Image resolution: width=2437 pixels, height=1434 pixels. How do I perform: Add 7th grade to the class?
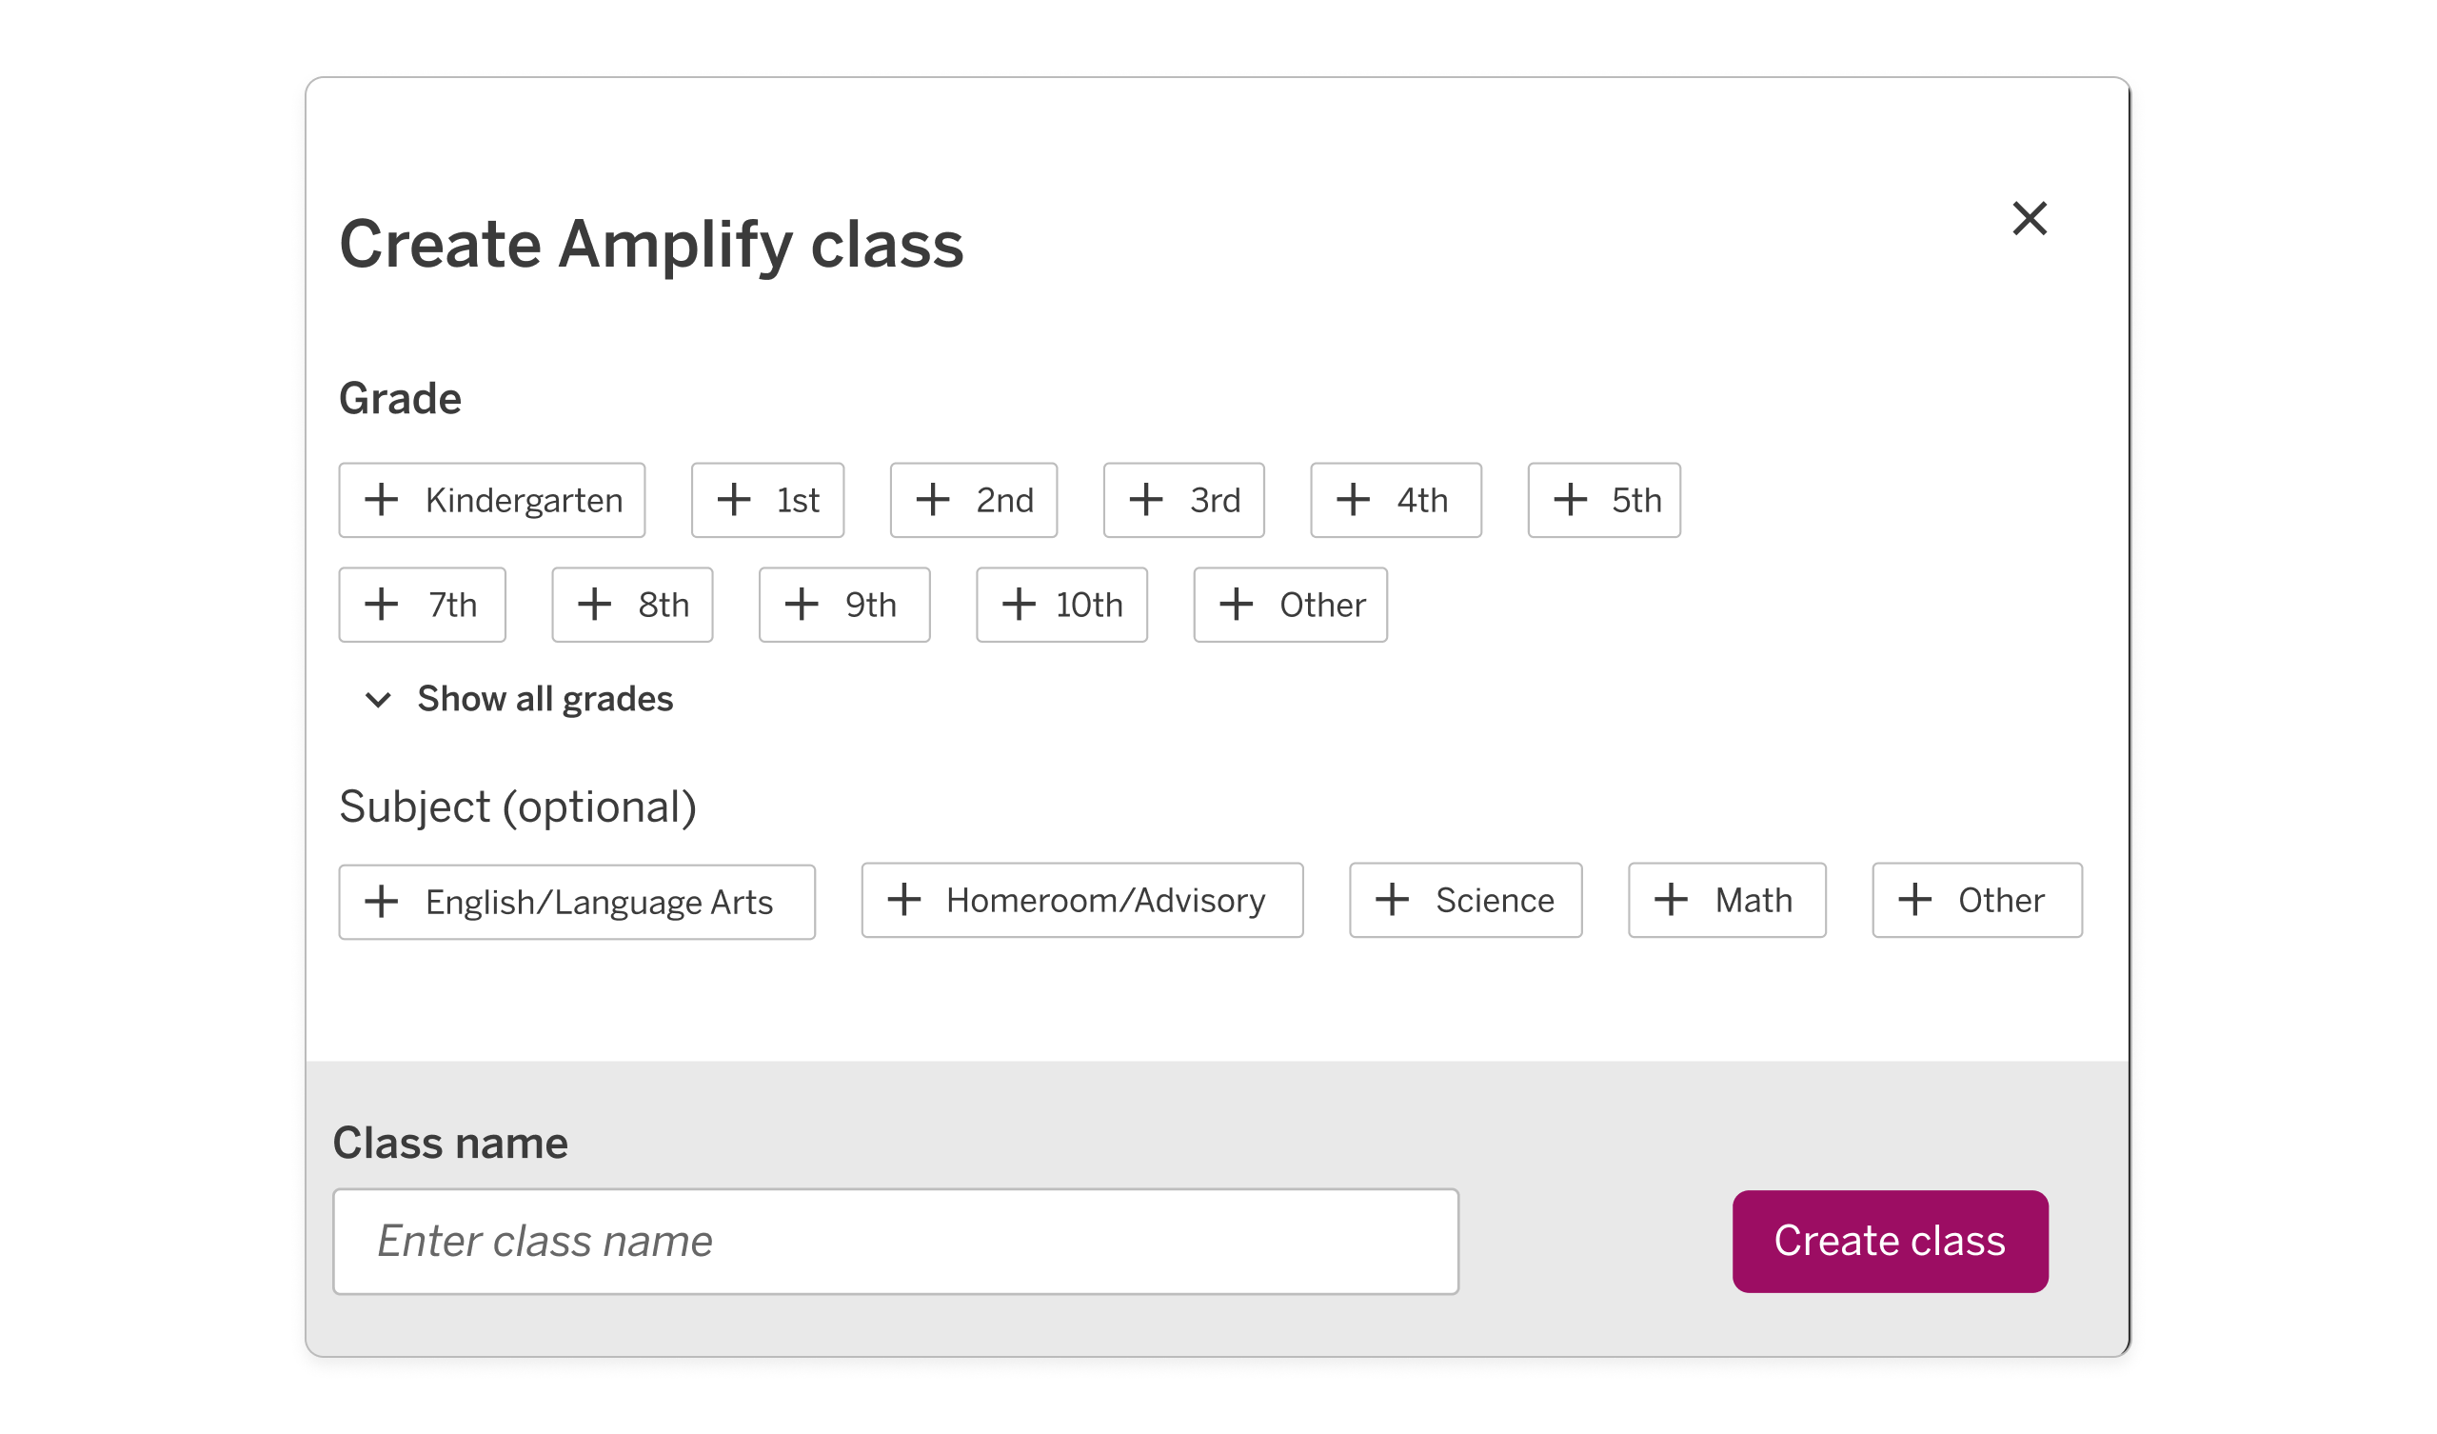tap(422, 605)
